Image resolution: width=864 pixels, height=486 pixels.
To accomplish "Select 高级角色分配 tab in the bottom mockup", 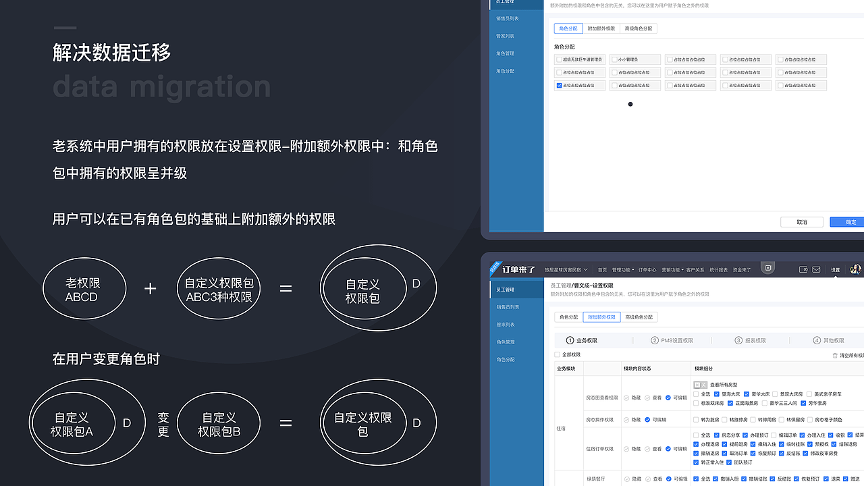I will pos(639,317).
